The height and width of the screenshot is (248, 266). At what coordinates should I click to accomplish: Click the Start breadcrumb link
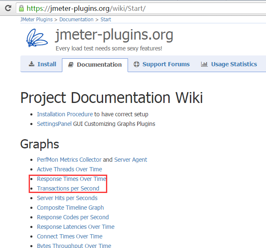(x=106, y=20)
